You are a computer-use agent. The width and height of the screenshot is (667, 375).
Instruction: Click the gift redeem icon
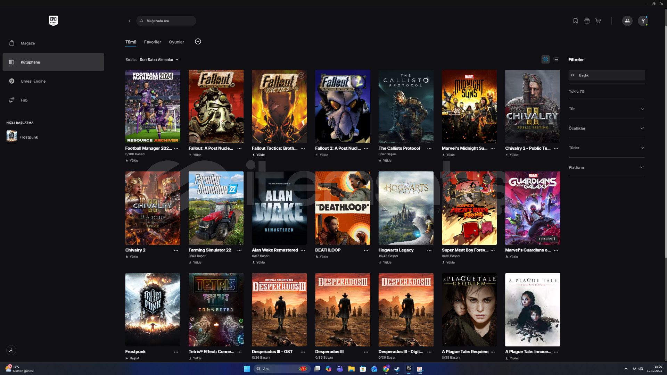(x=587, y=21)
